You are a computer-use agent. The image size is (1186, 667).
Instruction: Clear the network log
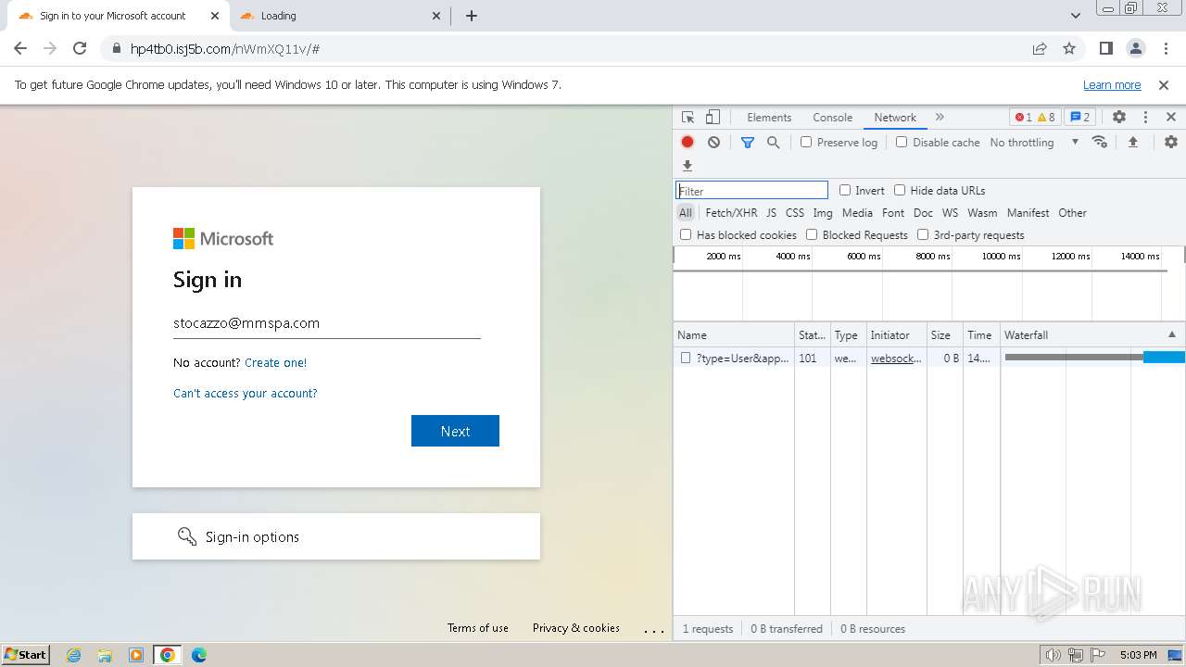click(x=713, y=143)
